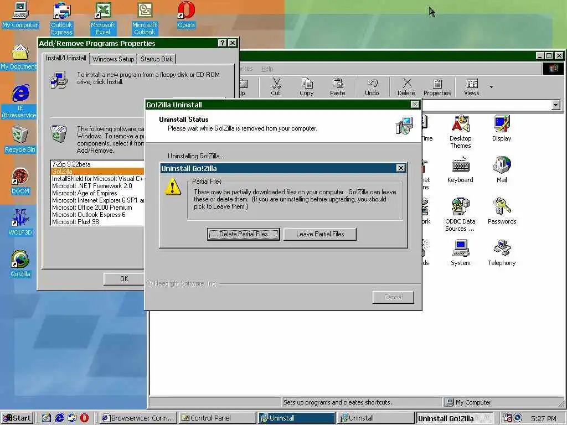The height and width of the screenshot is (425, 567).
Task: Switch to Browservice taskbar button
Action: 138,418
